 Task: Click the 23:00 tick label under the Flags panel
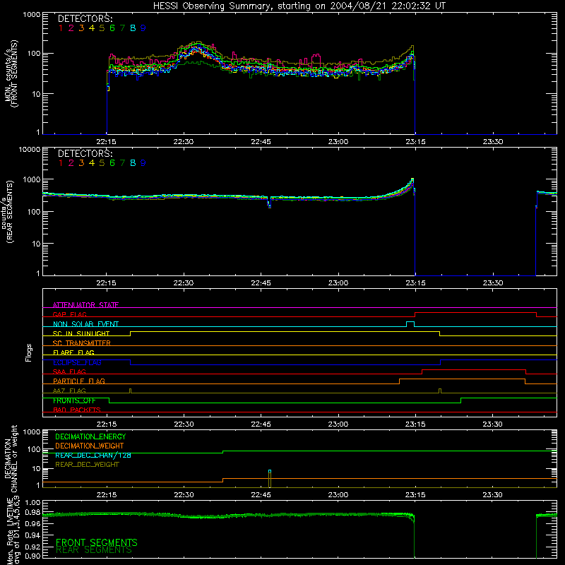pos(338,424)
